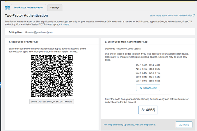Click the Two-Factor Authentication page heading
This screenshot has width=197, height=131.
click(x=26, y=15)
